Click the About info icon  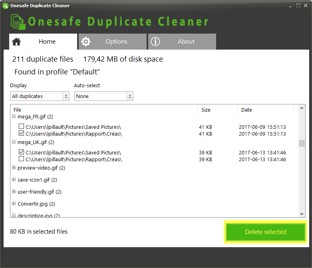point(155,42)
